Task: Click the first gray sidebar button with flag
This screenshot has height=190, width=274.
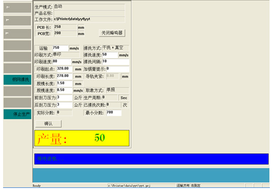Action: (17, 8)
